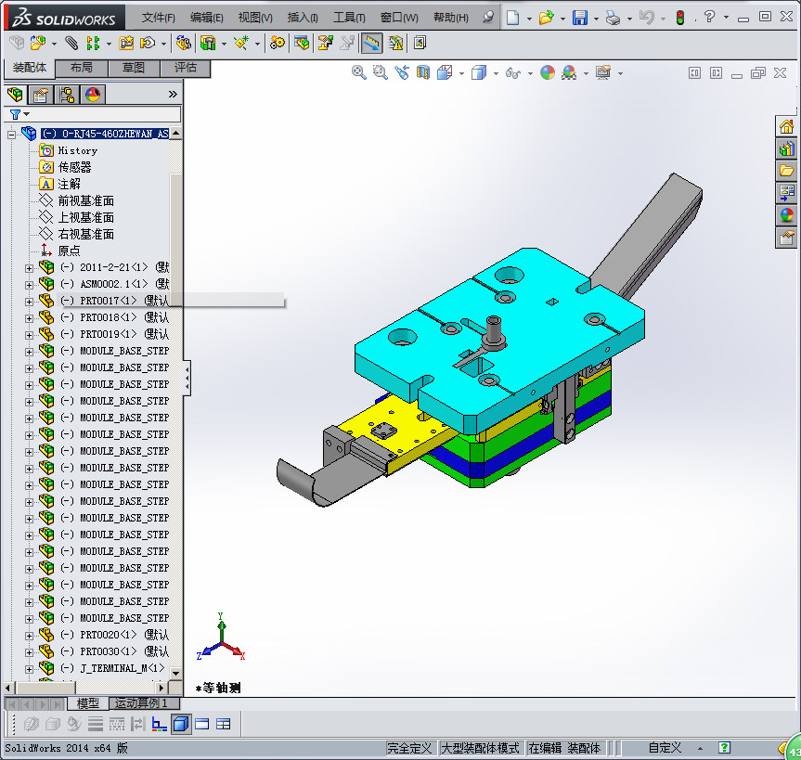Click the Hide/Show Items glasses icon

tap(513, 73)
